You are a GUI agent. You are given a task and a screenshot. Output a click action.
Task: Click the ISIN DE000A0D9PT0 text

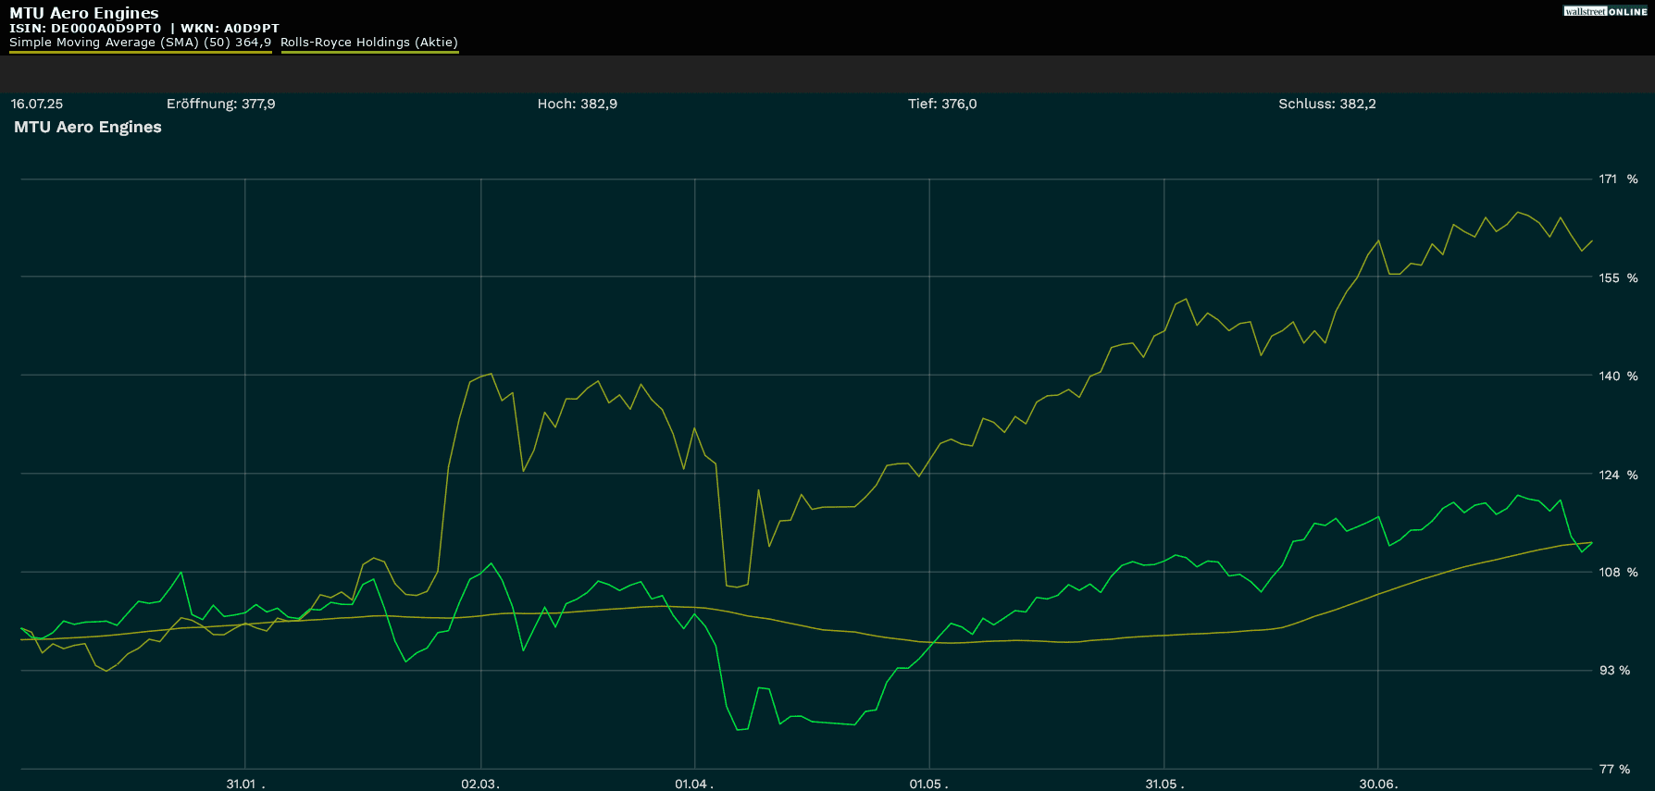(85, 29)
